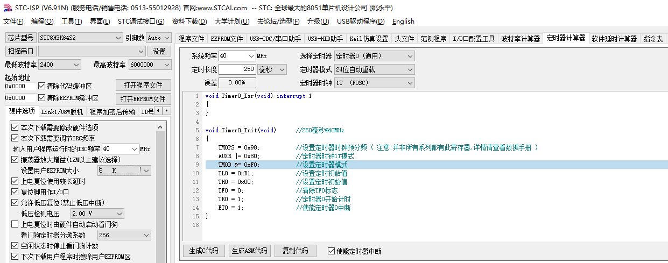
Task: Open the 工具(T) menu
Action: [x=72, y=22]
